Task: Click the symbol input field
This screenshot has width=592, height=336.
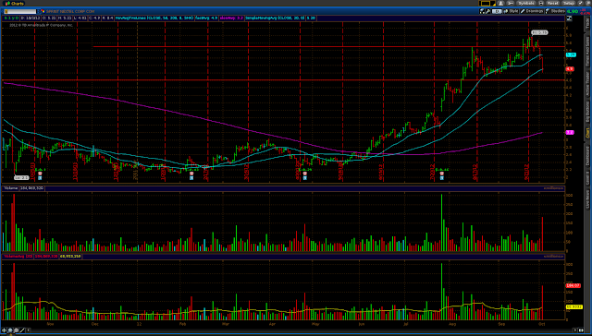Action: pos(20,11)
